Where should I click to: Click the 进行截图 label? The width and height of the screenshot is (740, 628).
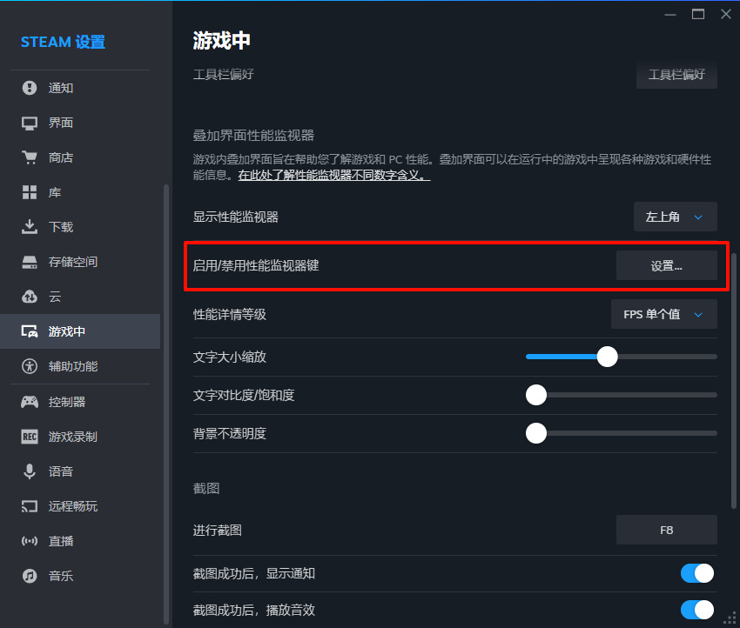tap(217, 531)
